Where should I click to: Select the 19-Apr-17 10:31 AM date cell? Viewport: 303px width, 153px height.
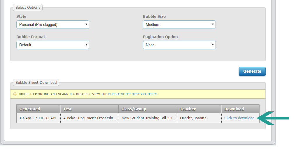[x=38, y=118]
